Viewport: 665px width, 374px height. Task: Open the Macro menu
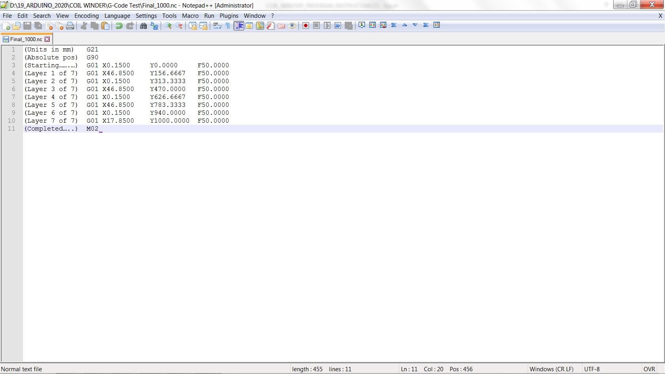pos(190,16)
